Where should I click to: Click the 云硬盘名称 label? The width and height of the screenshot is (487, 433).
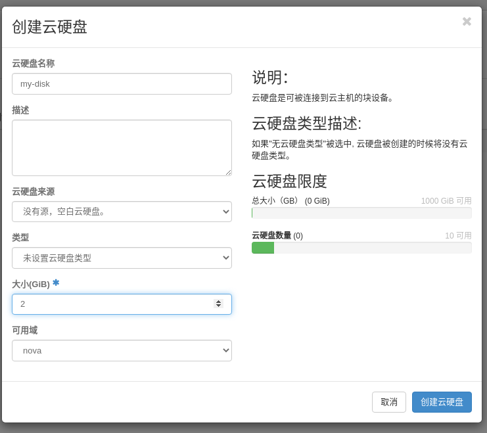[x=34, y=63]
